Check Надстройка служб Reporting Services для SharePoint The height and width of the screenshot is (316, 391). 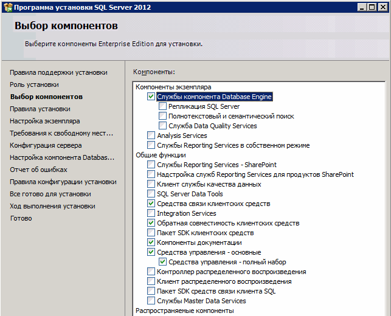pos(151,174)
